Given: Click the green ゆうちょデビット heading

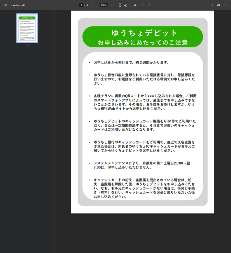Looking at the screenshot, I should click(x=144, y=33).
